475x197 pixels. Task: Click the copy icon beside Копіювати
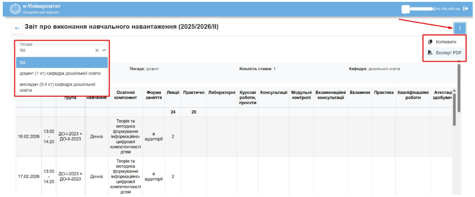click(x=429, y=42)
